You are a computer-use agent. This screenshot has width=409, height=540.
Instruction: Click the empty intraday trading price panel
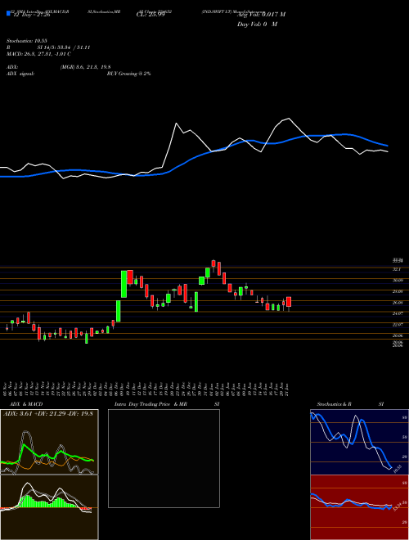click(x=164, y=458)
